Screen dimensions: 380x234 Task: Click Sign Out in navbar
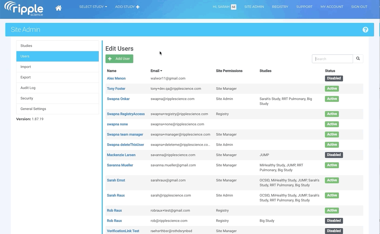coord(359,7)
